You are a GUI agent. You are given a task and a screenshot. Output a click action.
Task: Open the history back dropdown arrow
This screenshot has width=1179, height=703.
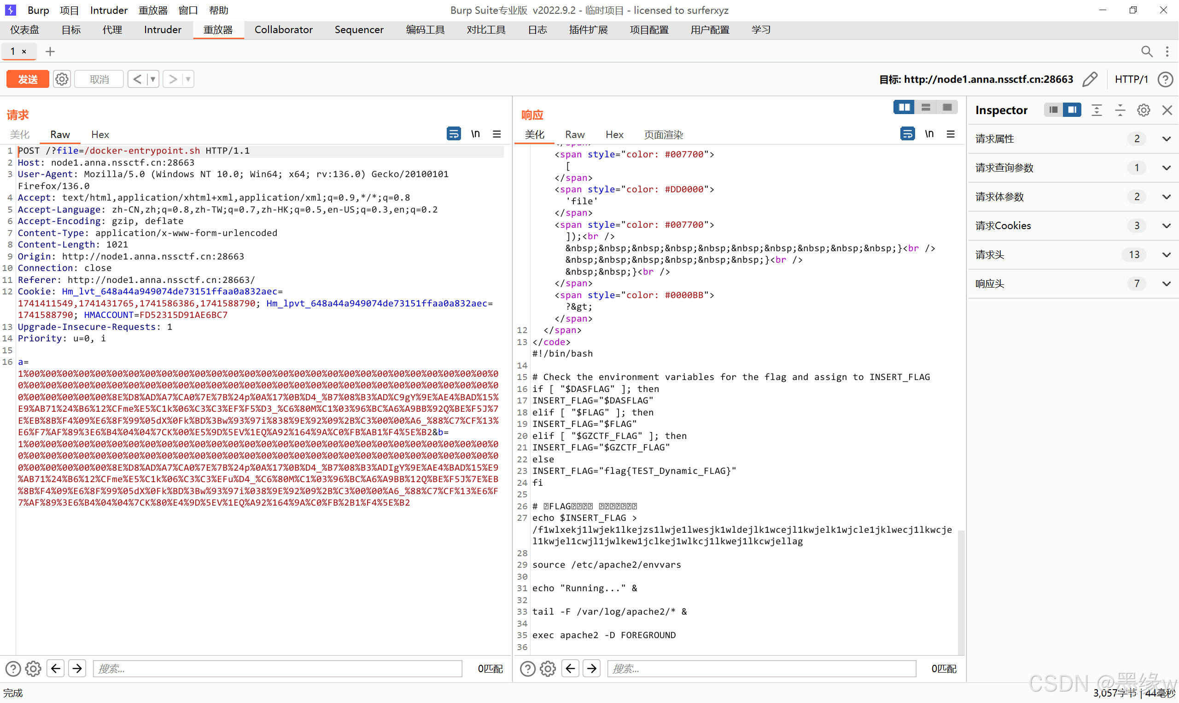(x=152, y=79)
